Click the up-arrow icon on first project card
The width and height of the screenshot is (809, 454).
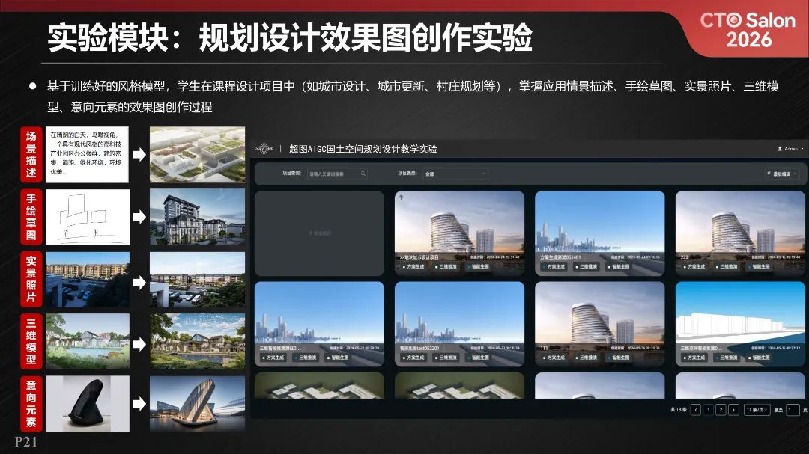(401, 198)
